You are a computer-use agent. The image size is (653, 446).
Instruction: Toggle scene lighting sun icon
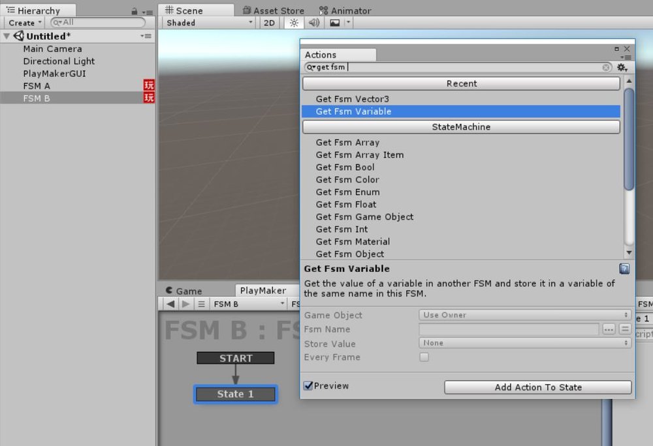[x=294, y=23]
